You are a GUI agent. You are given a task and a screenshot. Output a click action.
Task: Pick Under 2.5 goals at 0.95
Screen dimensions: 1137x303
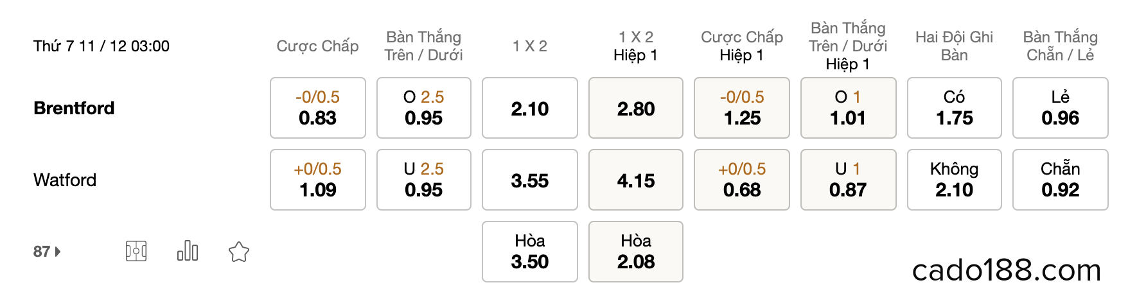coord(424,180)
